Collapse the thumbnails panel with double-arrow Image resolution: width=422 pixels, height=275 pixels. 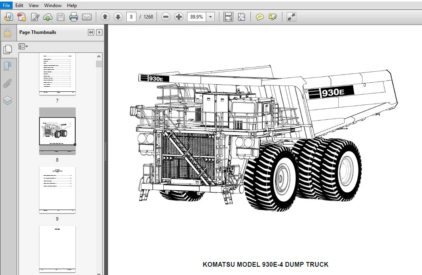point(91,32)
